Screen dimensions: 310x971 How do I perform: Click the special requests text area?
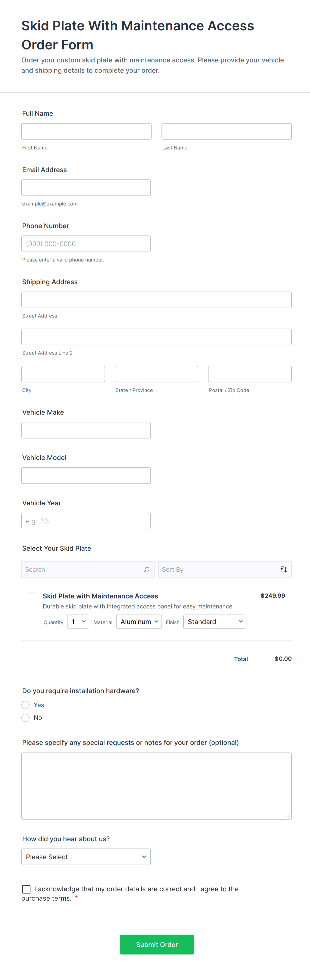tap(156, 786)
